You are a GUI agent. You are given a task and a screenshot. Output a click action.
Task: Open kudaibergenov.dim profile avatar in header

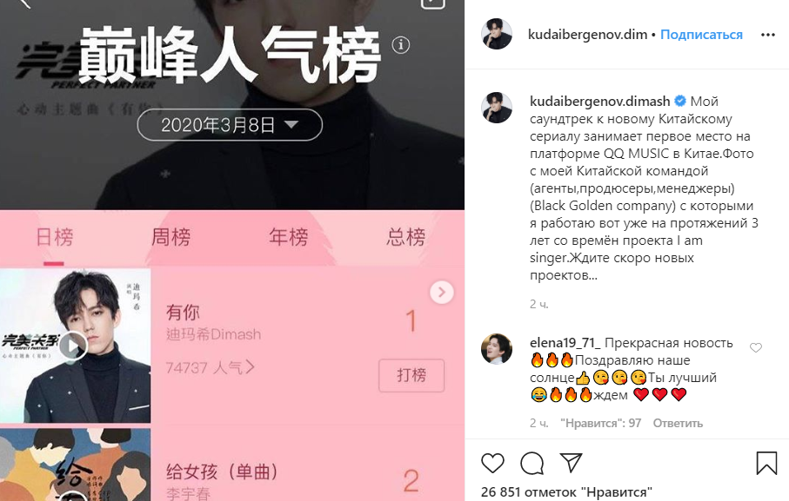pyautogui.click(x=496, y=34)
